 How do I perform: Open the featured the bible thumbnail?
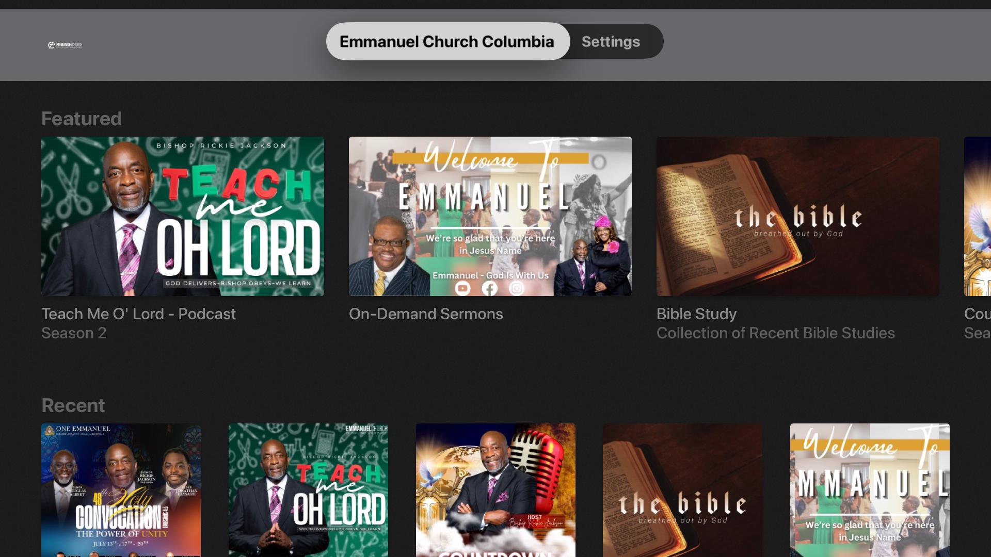798,216
